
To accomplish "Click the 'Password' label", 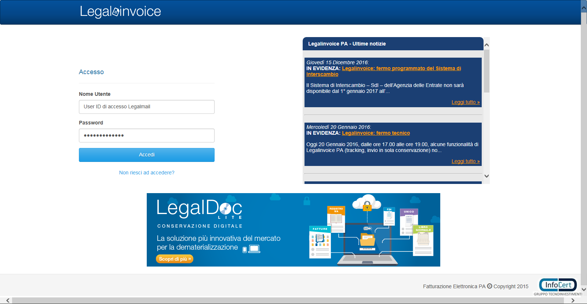I will (91, 123).
